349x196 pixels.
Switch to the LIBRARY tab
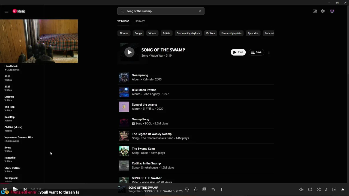pyautogui.click(x=140, y=21)
